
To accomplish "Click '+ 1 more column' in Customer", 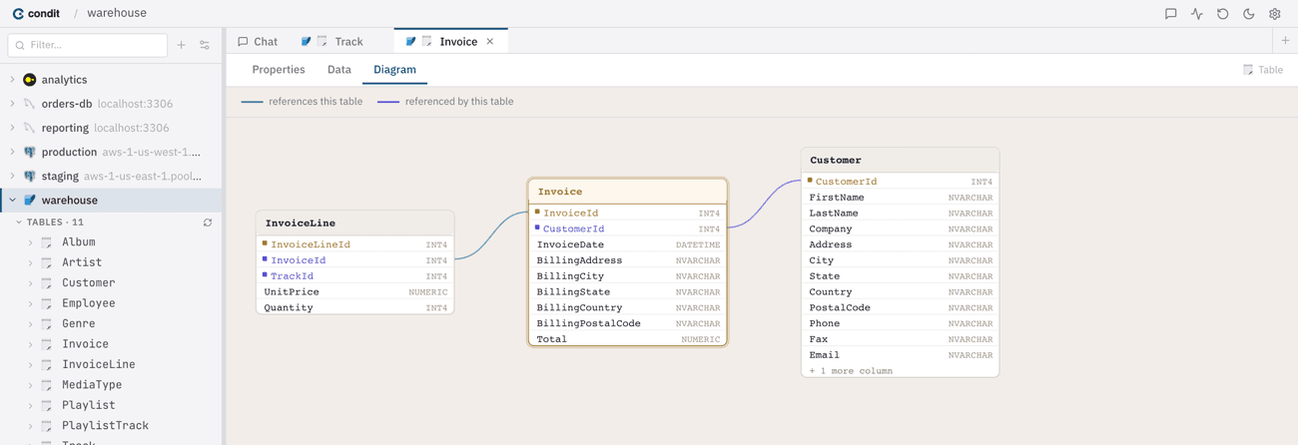I will tap(851, 371).
